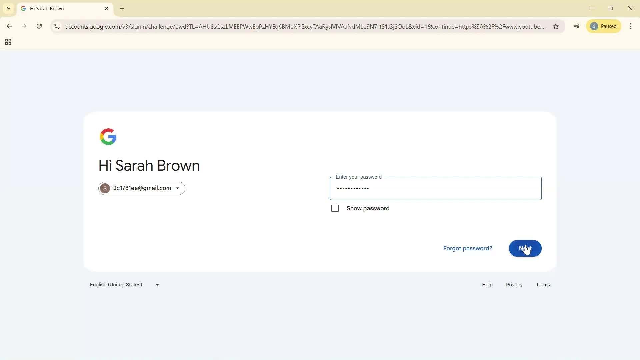
Task: Select the Hi Sarah Brown browser tab
Action: coord(60,8)
